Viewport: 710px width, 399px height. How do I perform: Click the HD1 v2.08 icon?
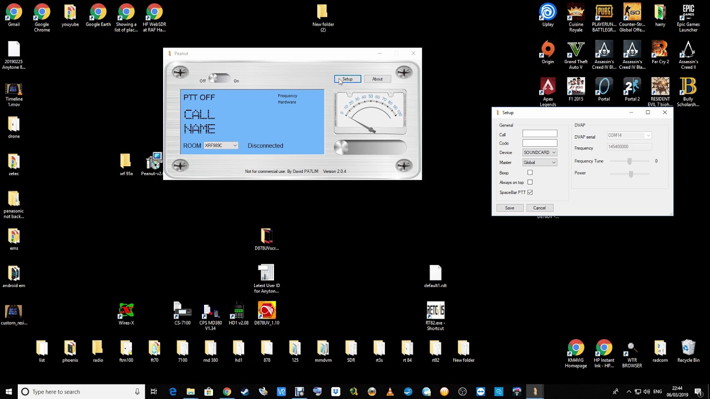coord(239,314)
